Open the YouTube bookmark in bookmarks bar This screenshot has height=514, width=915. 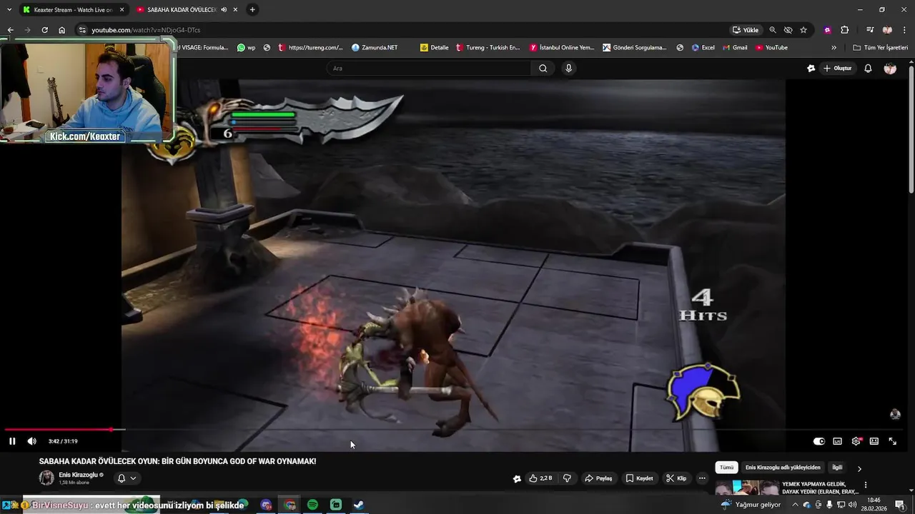pos(771,48)
